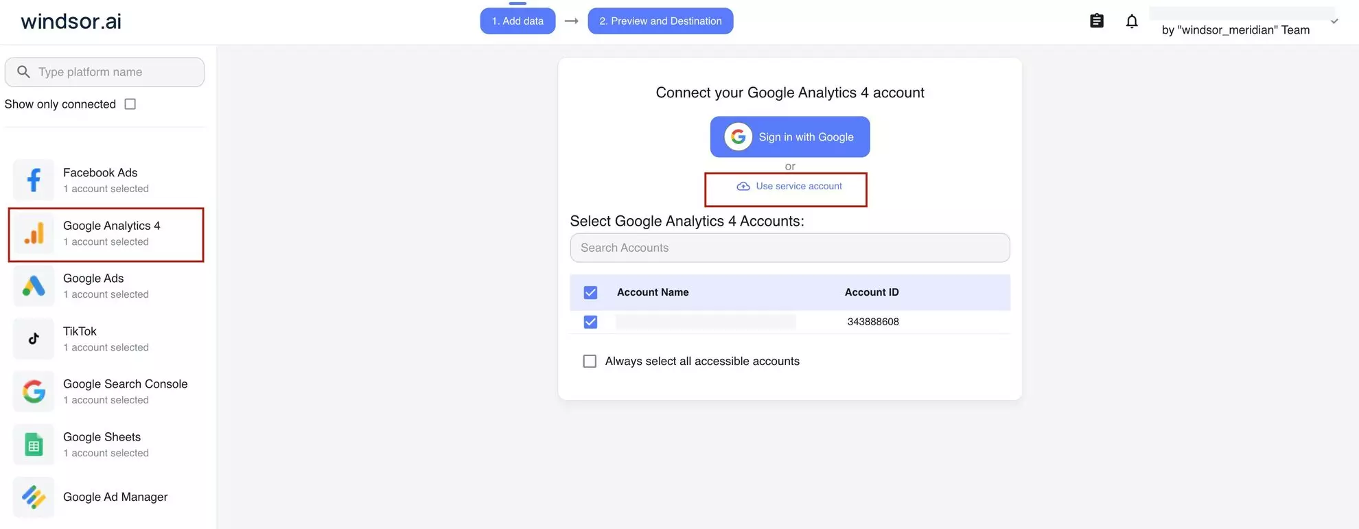The height and width of the screenshot is (529, 1359).
Task: Click the windsor.ai logo
Action: point(71,21)
